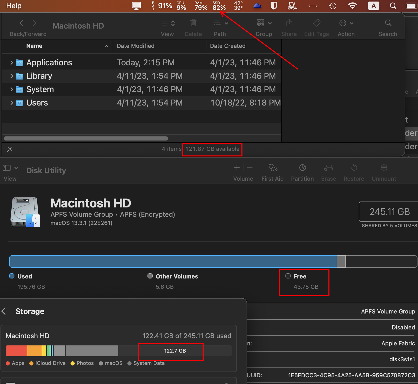Click the battery 91% status item
This screenshot has height=384, width=418.
pos(162,6)
